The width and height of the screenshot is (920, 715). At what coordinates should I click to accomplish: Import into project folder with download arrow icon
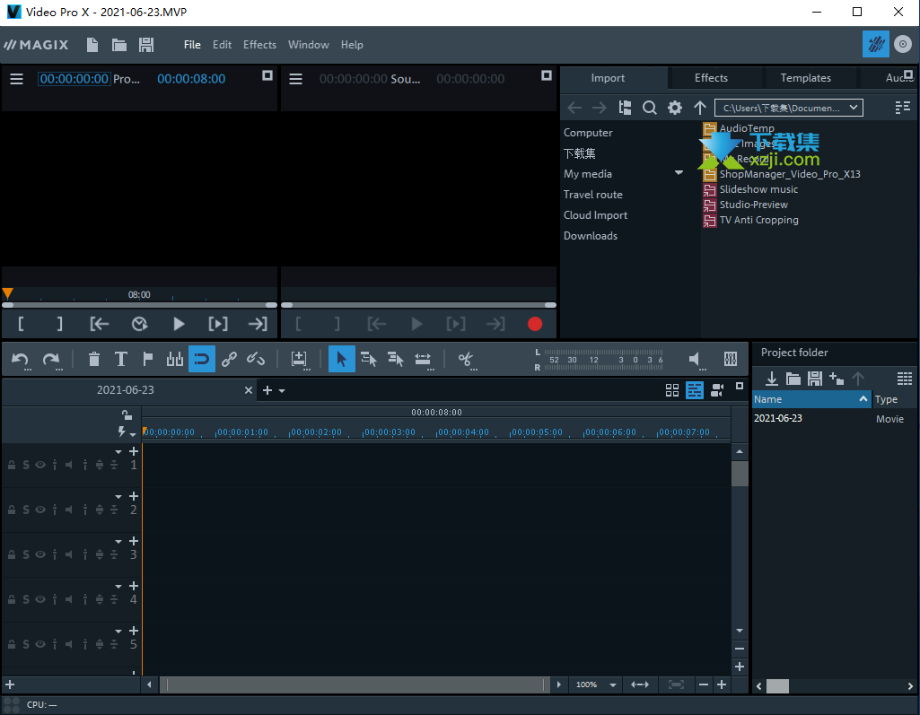772,379
